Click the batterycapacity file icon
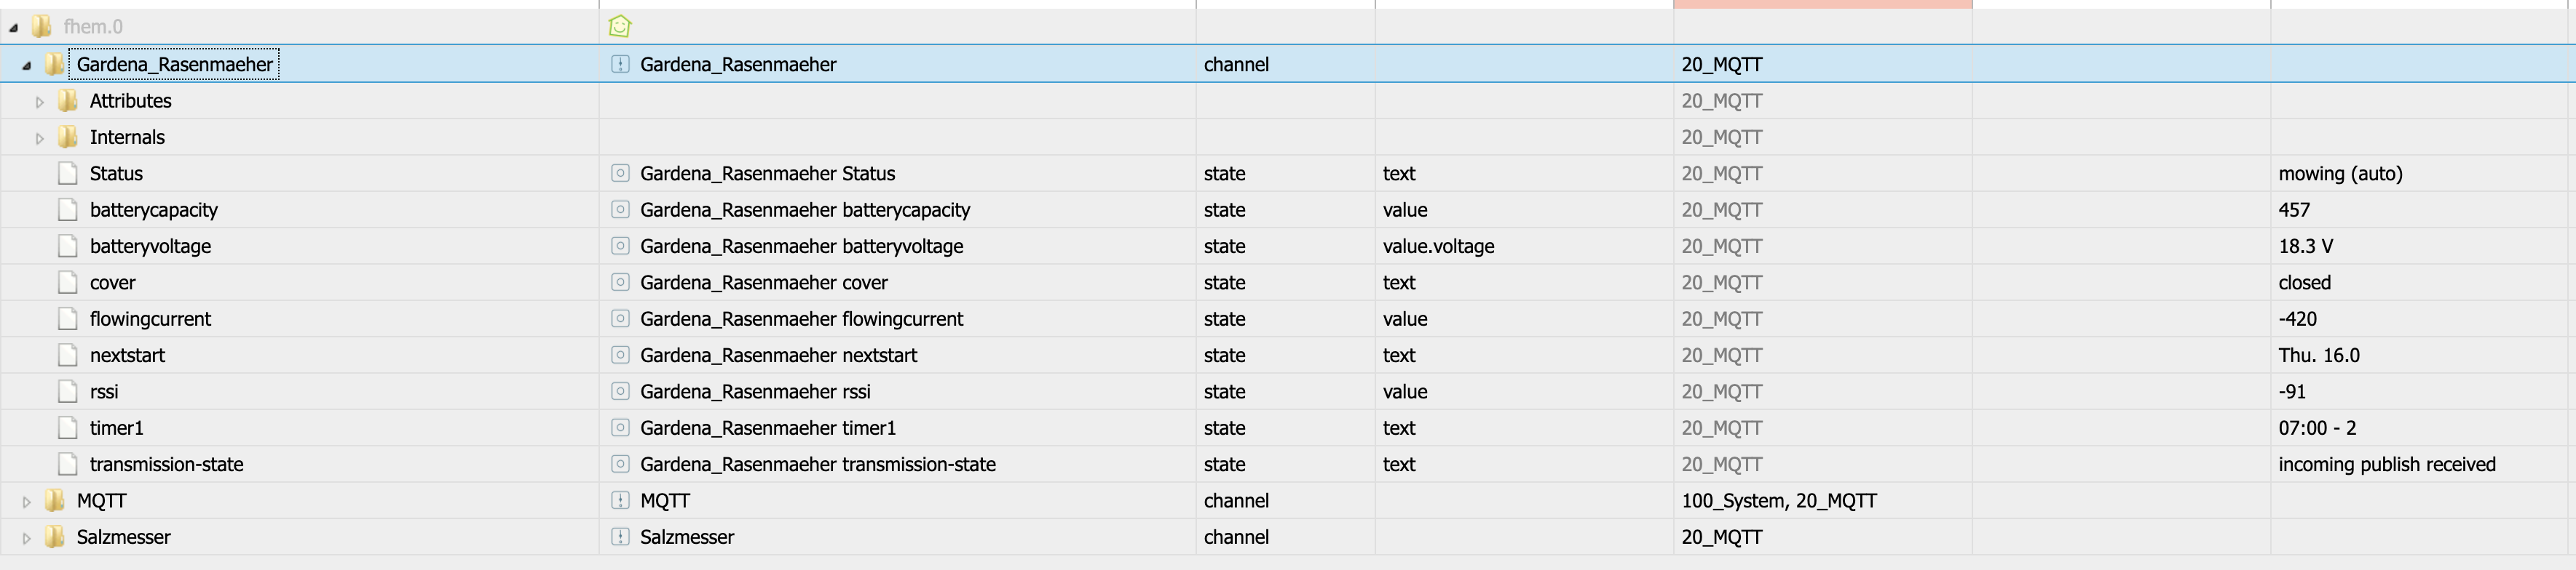 pyautogui.click(x=68, y=209)
